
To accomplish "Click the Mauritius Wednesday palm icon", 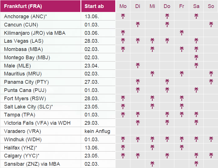I will pos(152,74).
